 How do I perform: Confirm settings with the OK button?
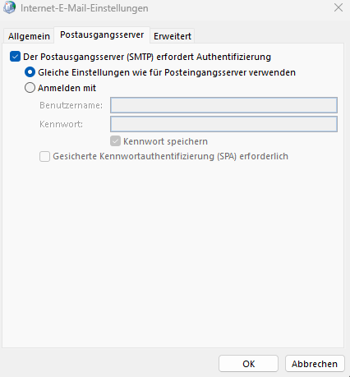248,364
